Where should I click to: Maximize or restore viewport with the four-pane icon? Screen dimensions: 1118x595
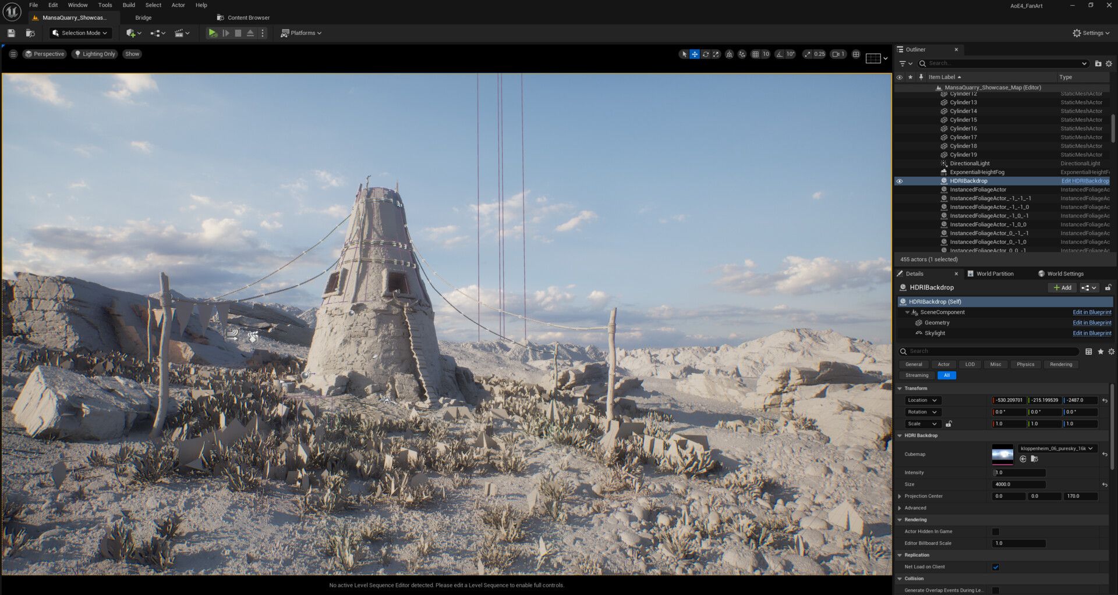[x=856, y=54]
